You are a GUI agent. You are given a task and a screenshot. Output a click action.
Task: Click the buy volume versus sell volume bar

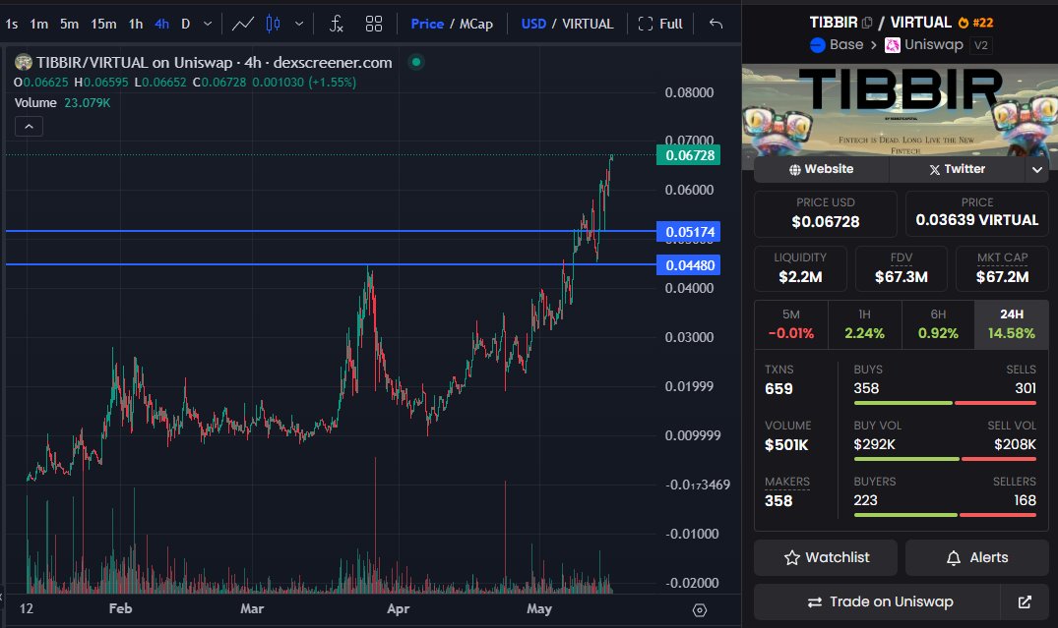tap(945, 459)
